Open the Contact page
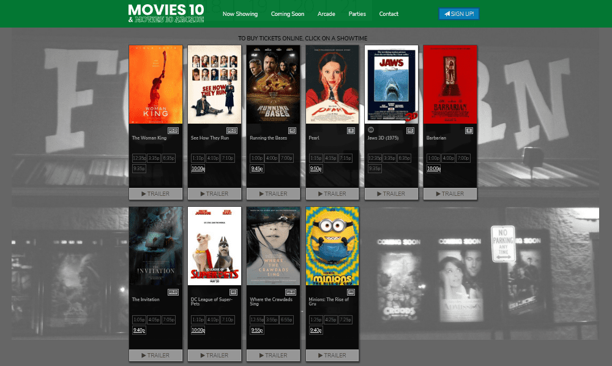This screenshot has width=612, height=366. tap(389, 14)
